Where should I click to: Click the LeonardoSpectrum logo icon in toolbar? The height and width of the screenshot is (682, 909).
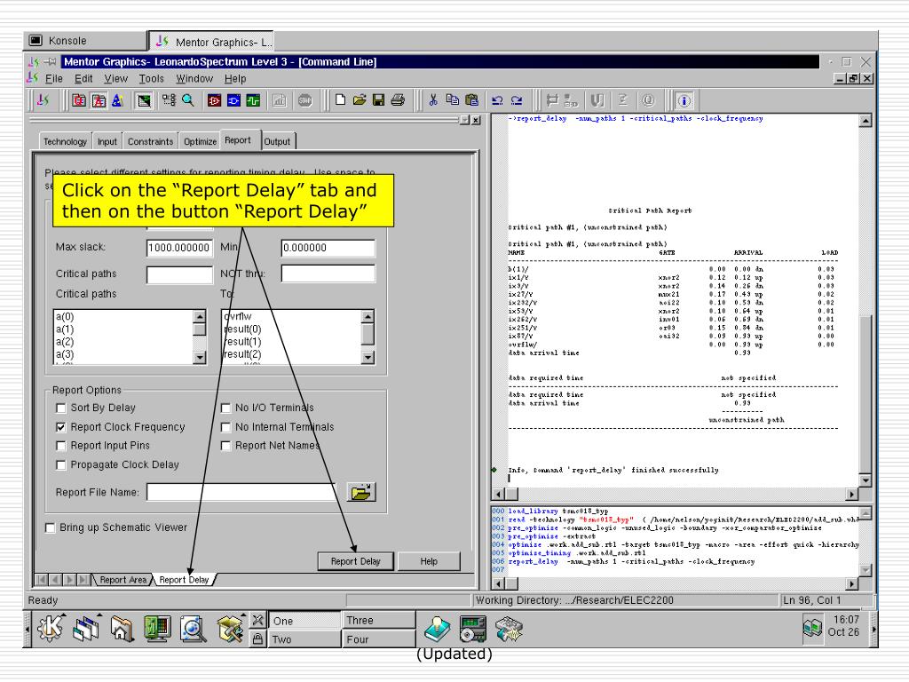click(43, 100)
